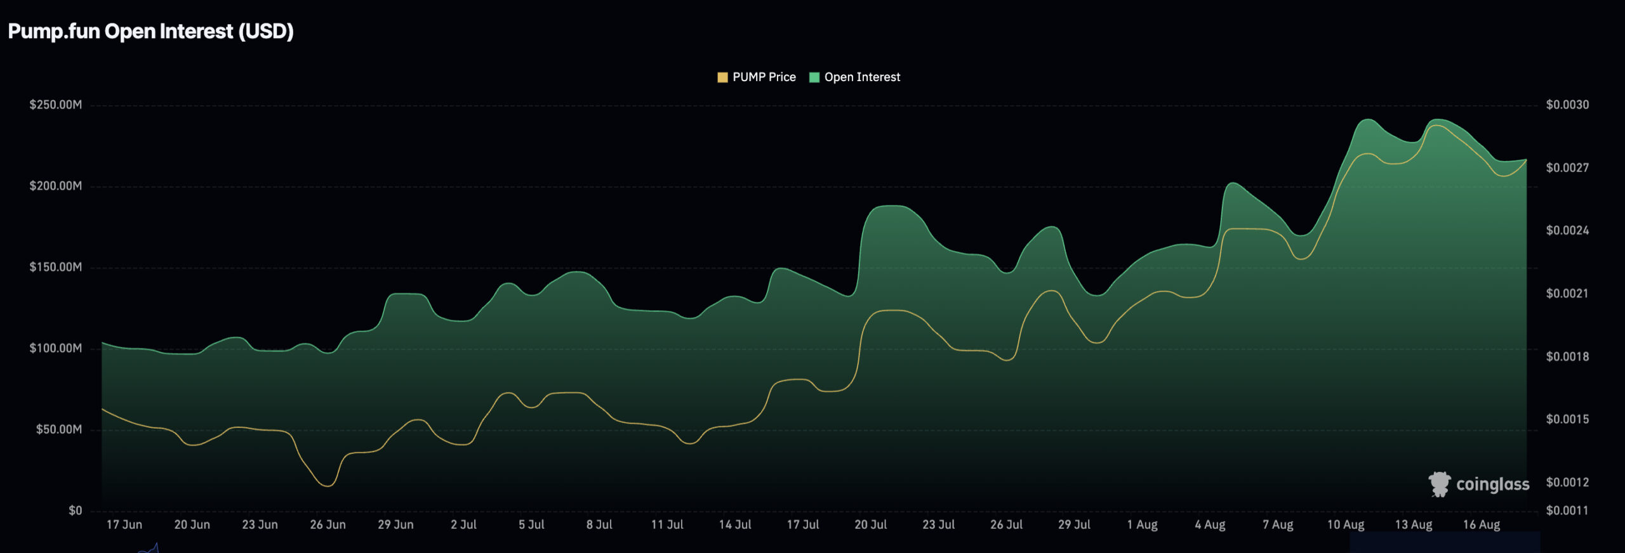The image size is (1625, 553).
Task: Click the $0.0015 right axis label
Action: (1567, 419)
